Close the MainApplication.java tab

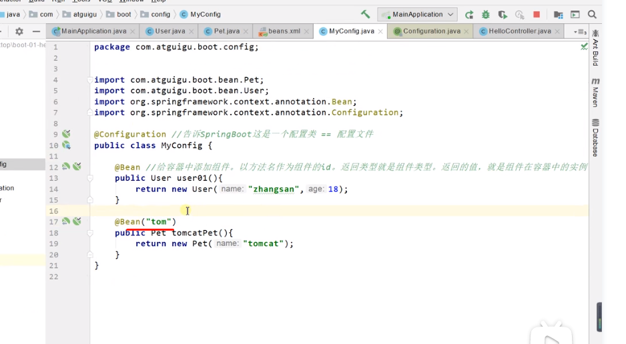tap(133, 31)
